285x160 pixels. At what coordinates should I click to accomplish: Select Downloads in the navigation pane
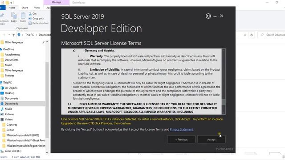11,104
